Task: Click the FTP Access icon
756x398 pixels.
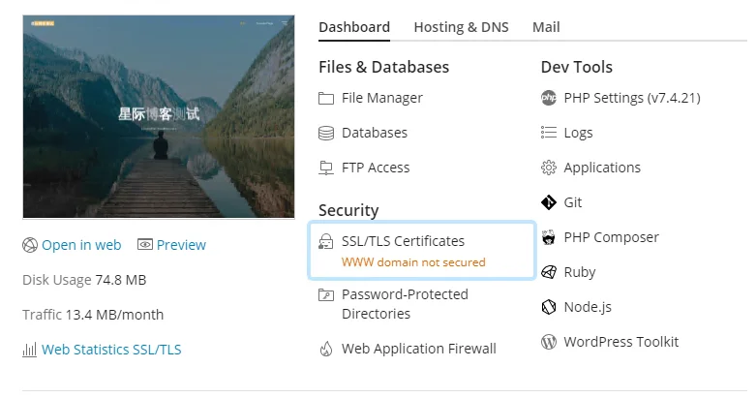Action: click(x=326, y=168)
